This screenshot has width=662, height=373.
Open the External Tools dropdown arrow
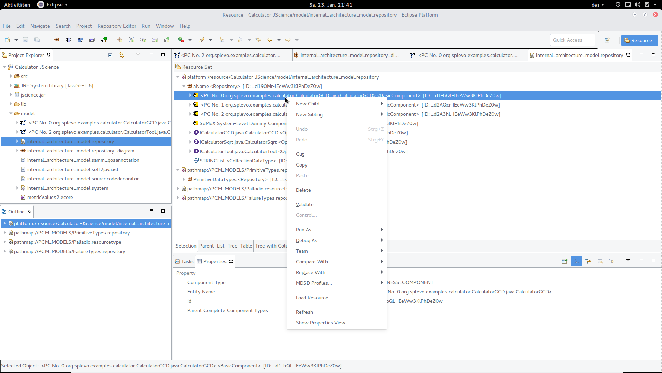(190, 40)
